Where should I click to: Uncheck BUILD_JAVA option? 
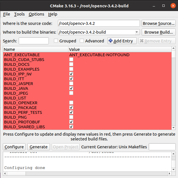(71, 88)
